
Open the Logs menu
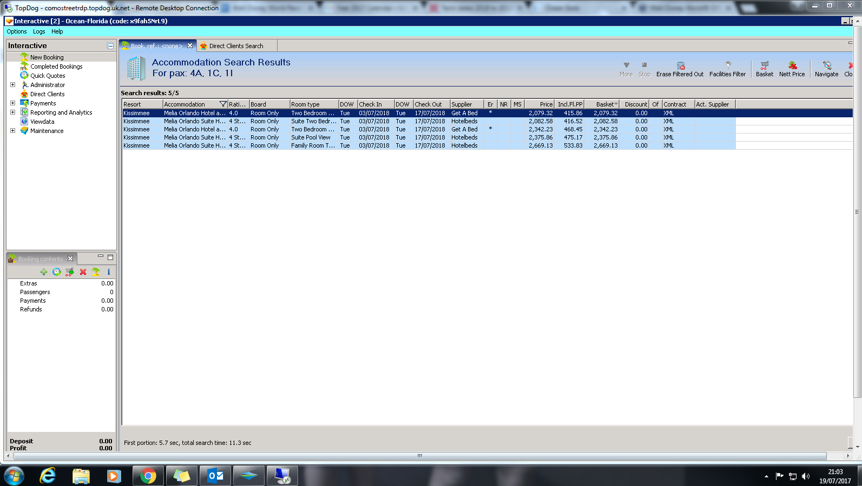39,31
